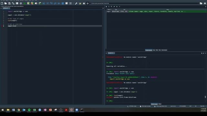Open the Windows Start menu
Screen dimensions: 207x116
click(3, 110)
